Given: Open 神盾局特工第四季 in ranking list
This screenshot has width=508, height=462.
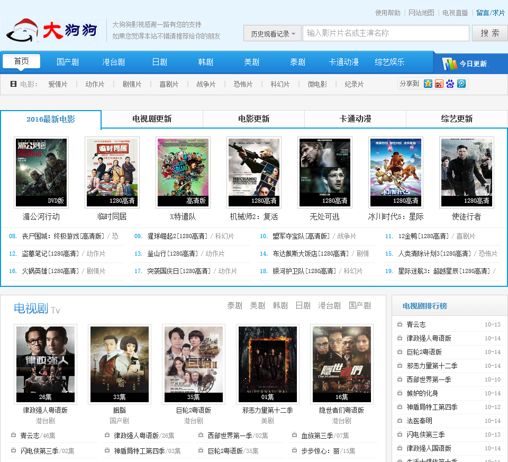Looking at the screenshot, I should click(x=432, y=407).
